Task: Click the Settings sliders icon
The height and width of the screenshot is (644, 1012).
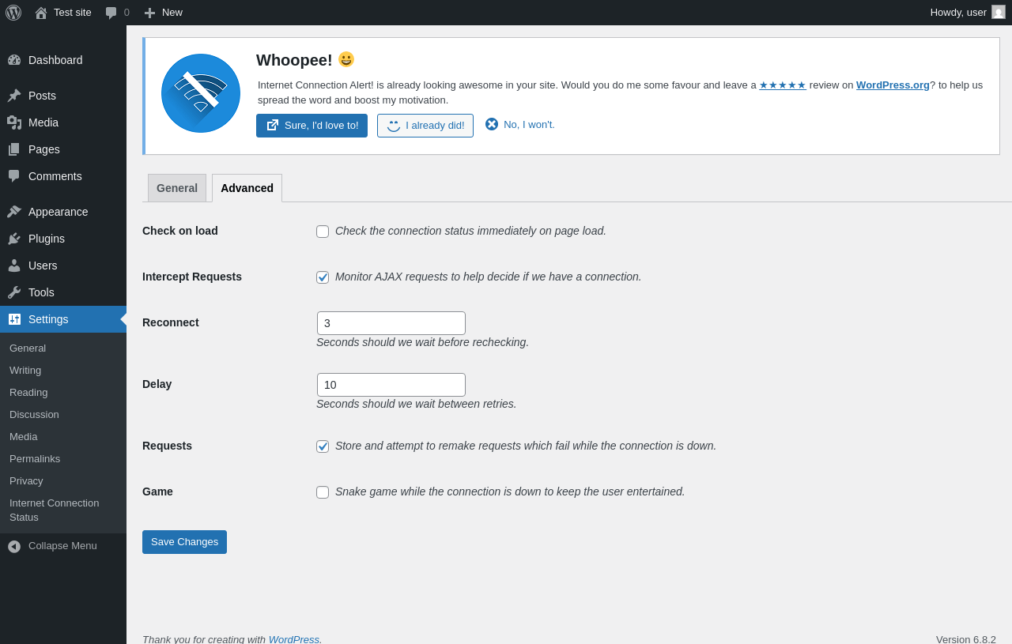Action: click(14, 319)
